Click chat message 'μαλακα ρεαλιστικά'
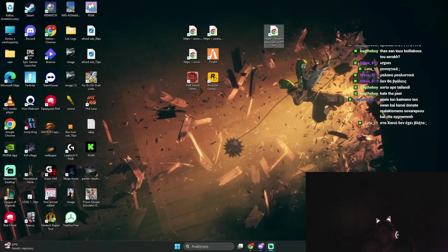Viewport: 448px width, 252px height. pos(397,75)
